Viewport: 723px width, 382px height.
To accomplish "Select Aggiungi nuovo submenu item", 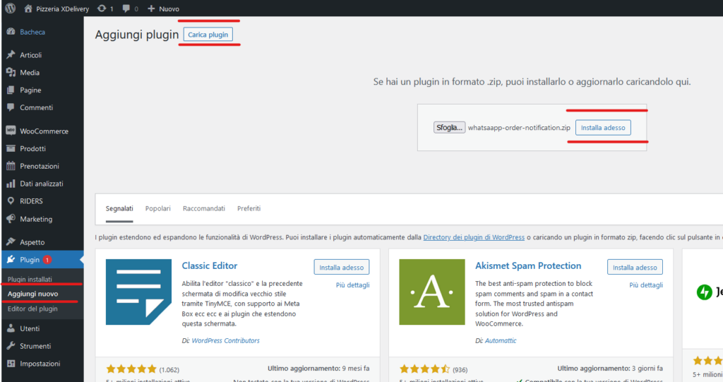I will point(32,294).
